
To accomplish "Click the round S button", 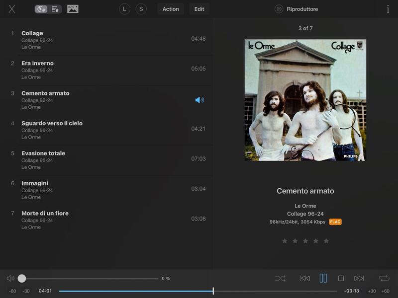I will tap(141, 9).
